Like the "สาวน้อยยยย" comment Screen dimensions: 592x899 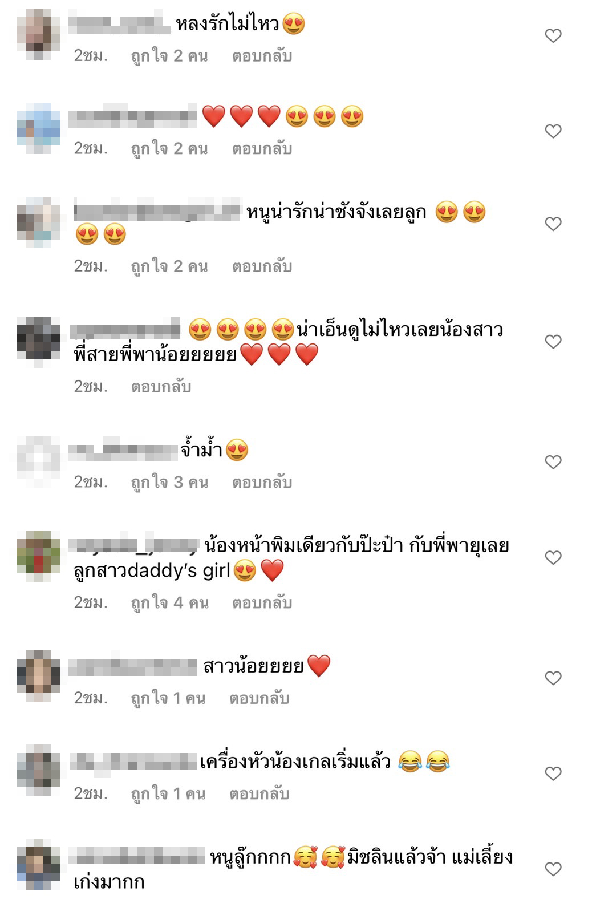(553, 678)
